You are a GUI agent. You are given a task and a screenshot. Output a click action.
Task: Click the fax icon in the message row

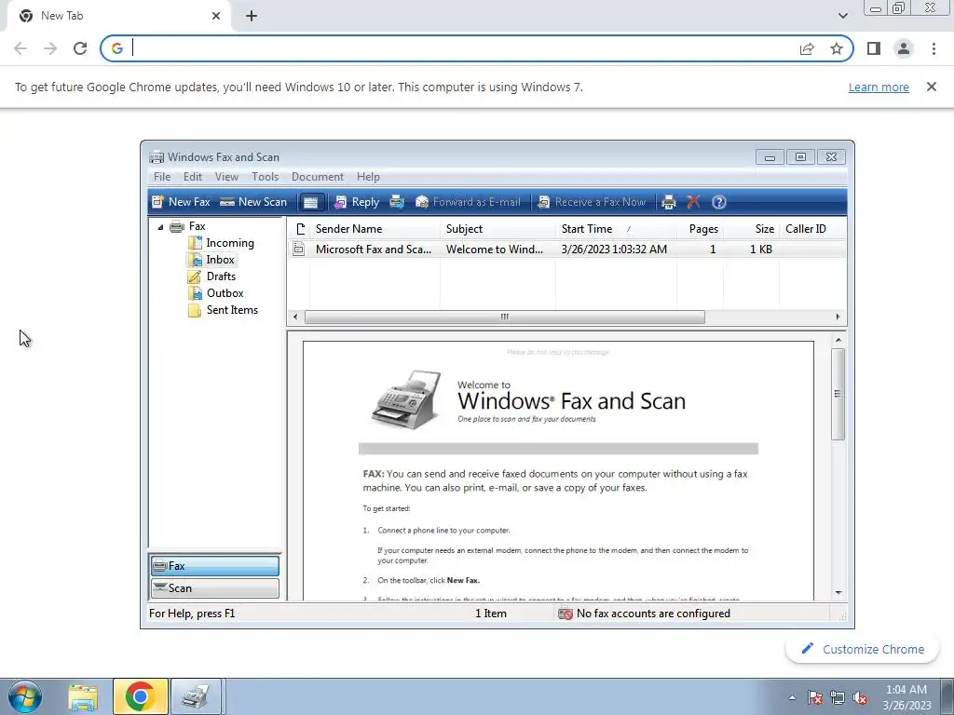coord(299,249)
